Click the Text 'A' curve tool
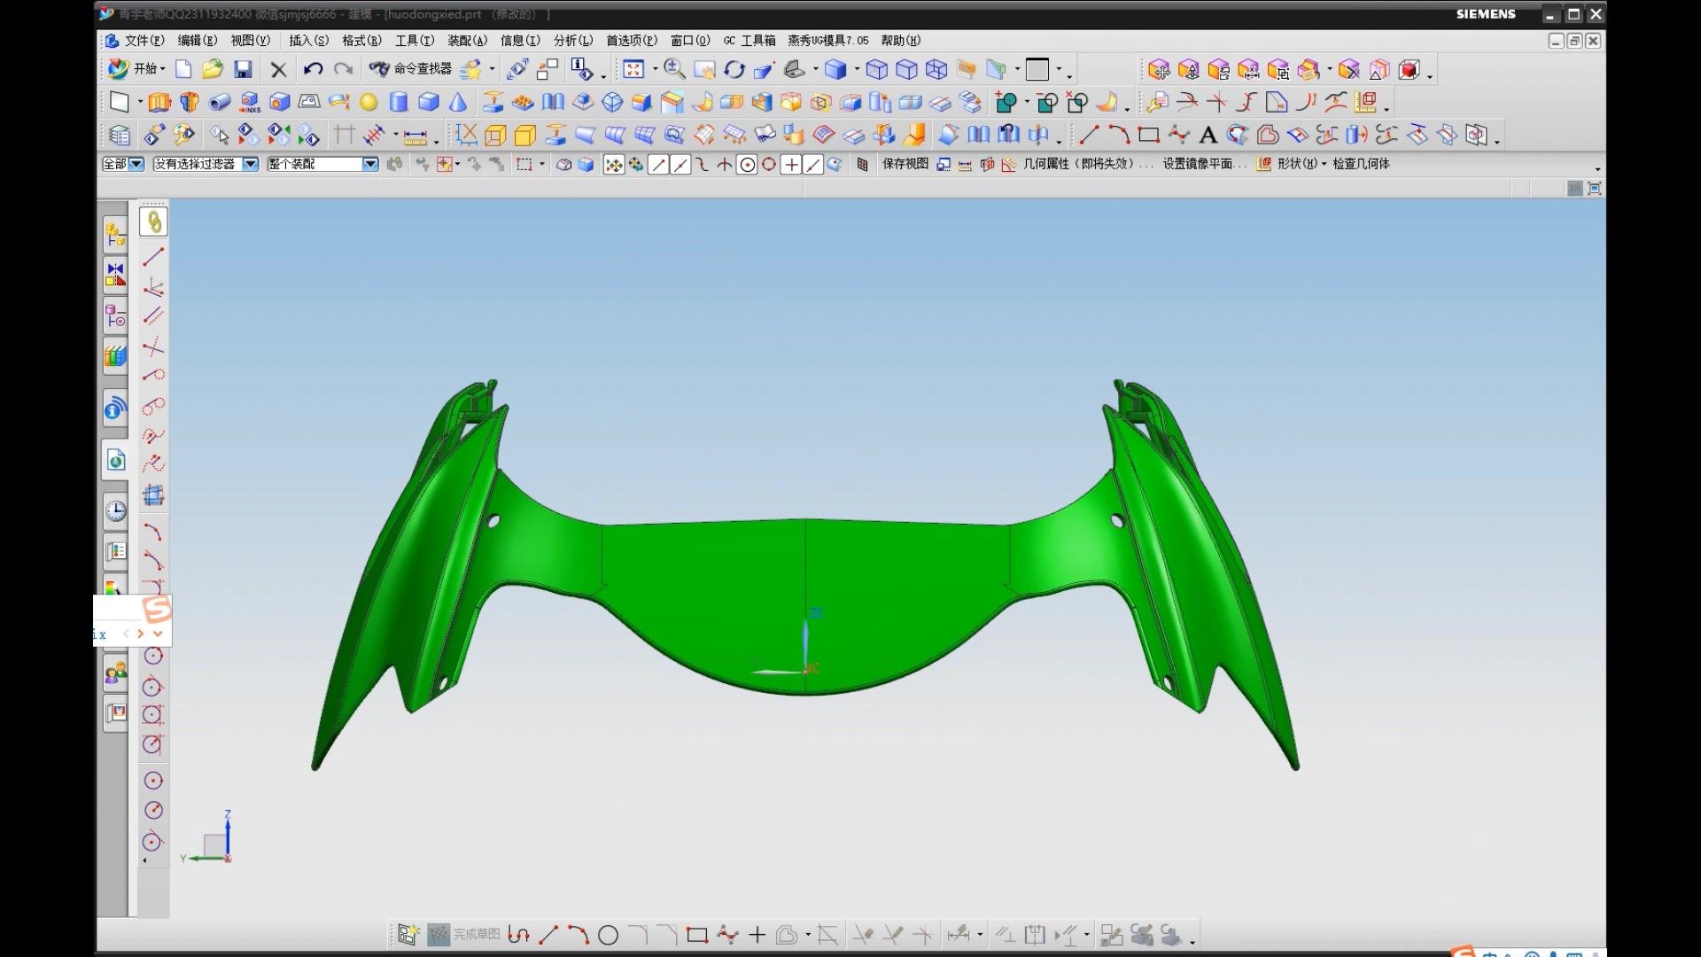Viewport: 1701px width, 957px height. click(1208, 136)
